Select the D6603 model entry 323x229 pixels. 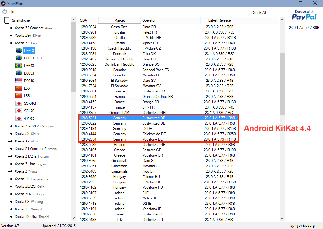(x=29, y=51)
